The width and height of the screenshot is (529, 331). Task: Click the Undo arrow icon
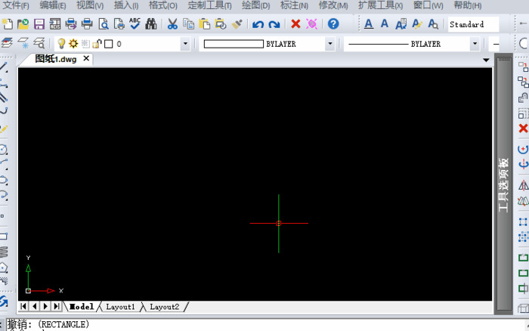tap(258, 24)
